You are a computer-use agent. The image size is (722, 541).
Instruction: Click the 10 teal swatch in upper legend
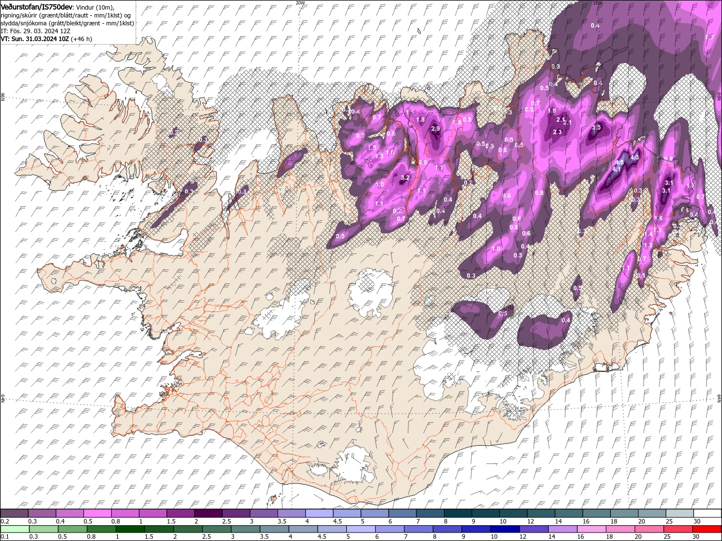pyautogui.click(x=513, y=513)
